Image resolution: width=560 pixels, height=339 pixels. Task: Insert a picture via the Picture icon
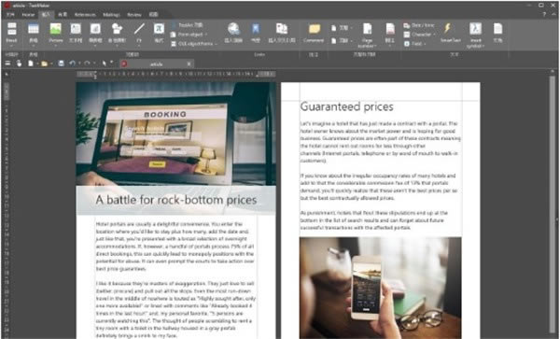55,33
